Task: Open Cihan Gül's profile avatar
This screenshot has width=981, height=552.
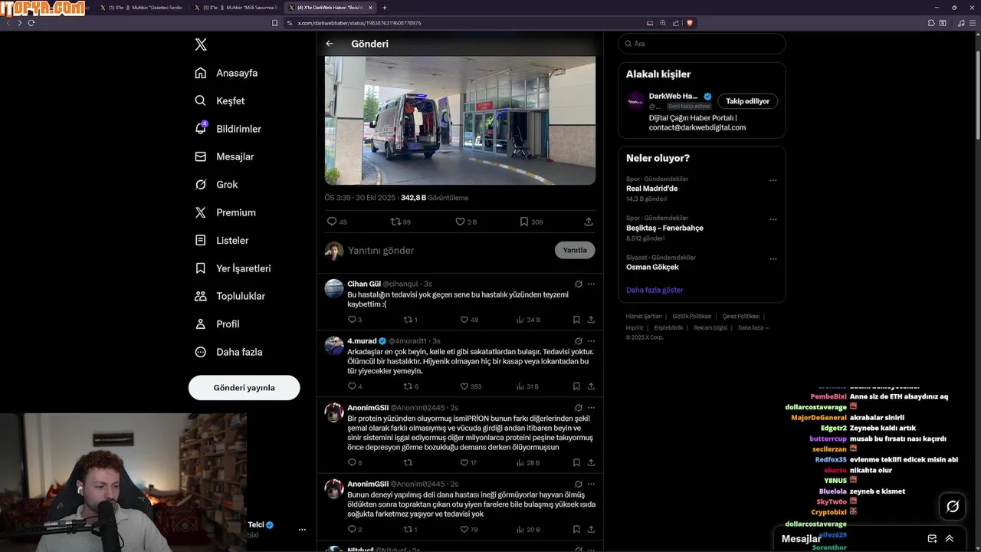Action: (334, 288)
